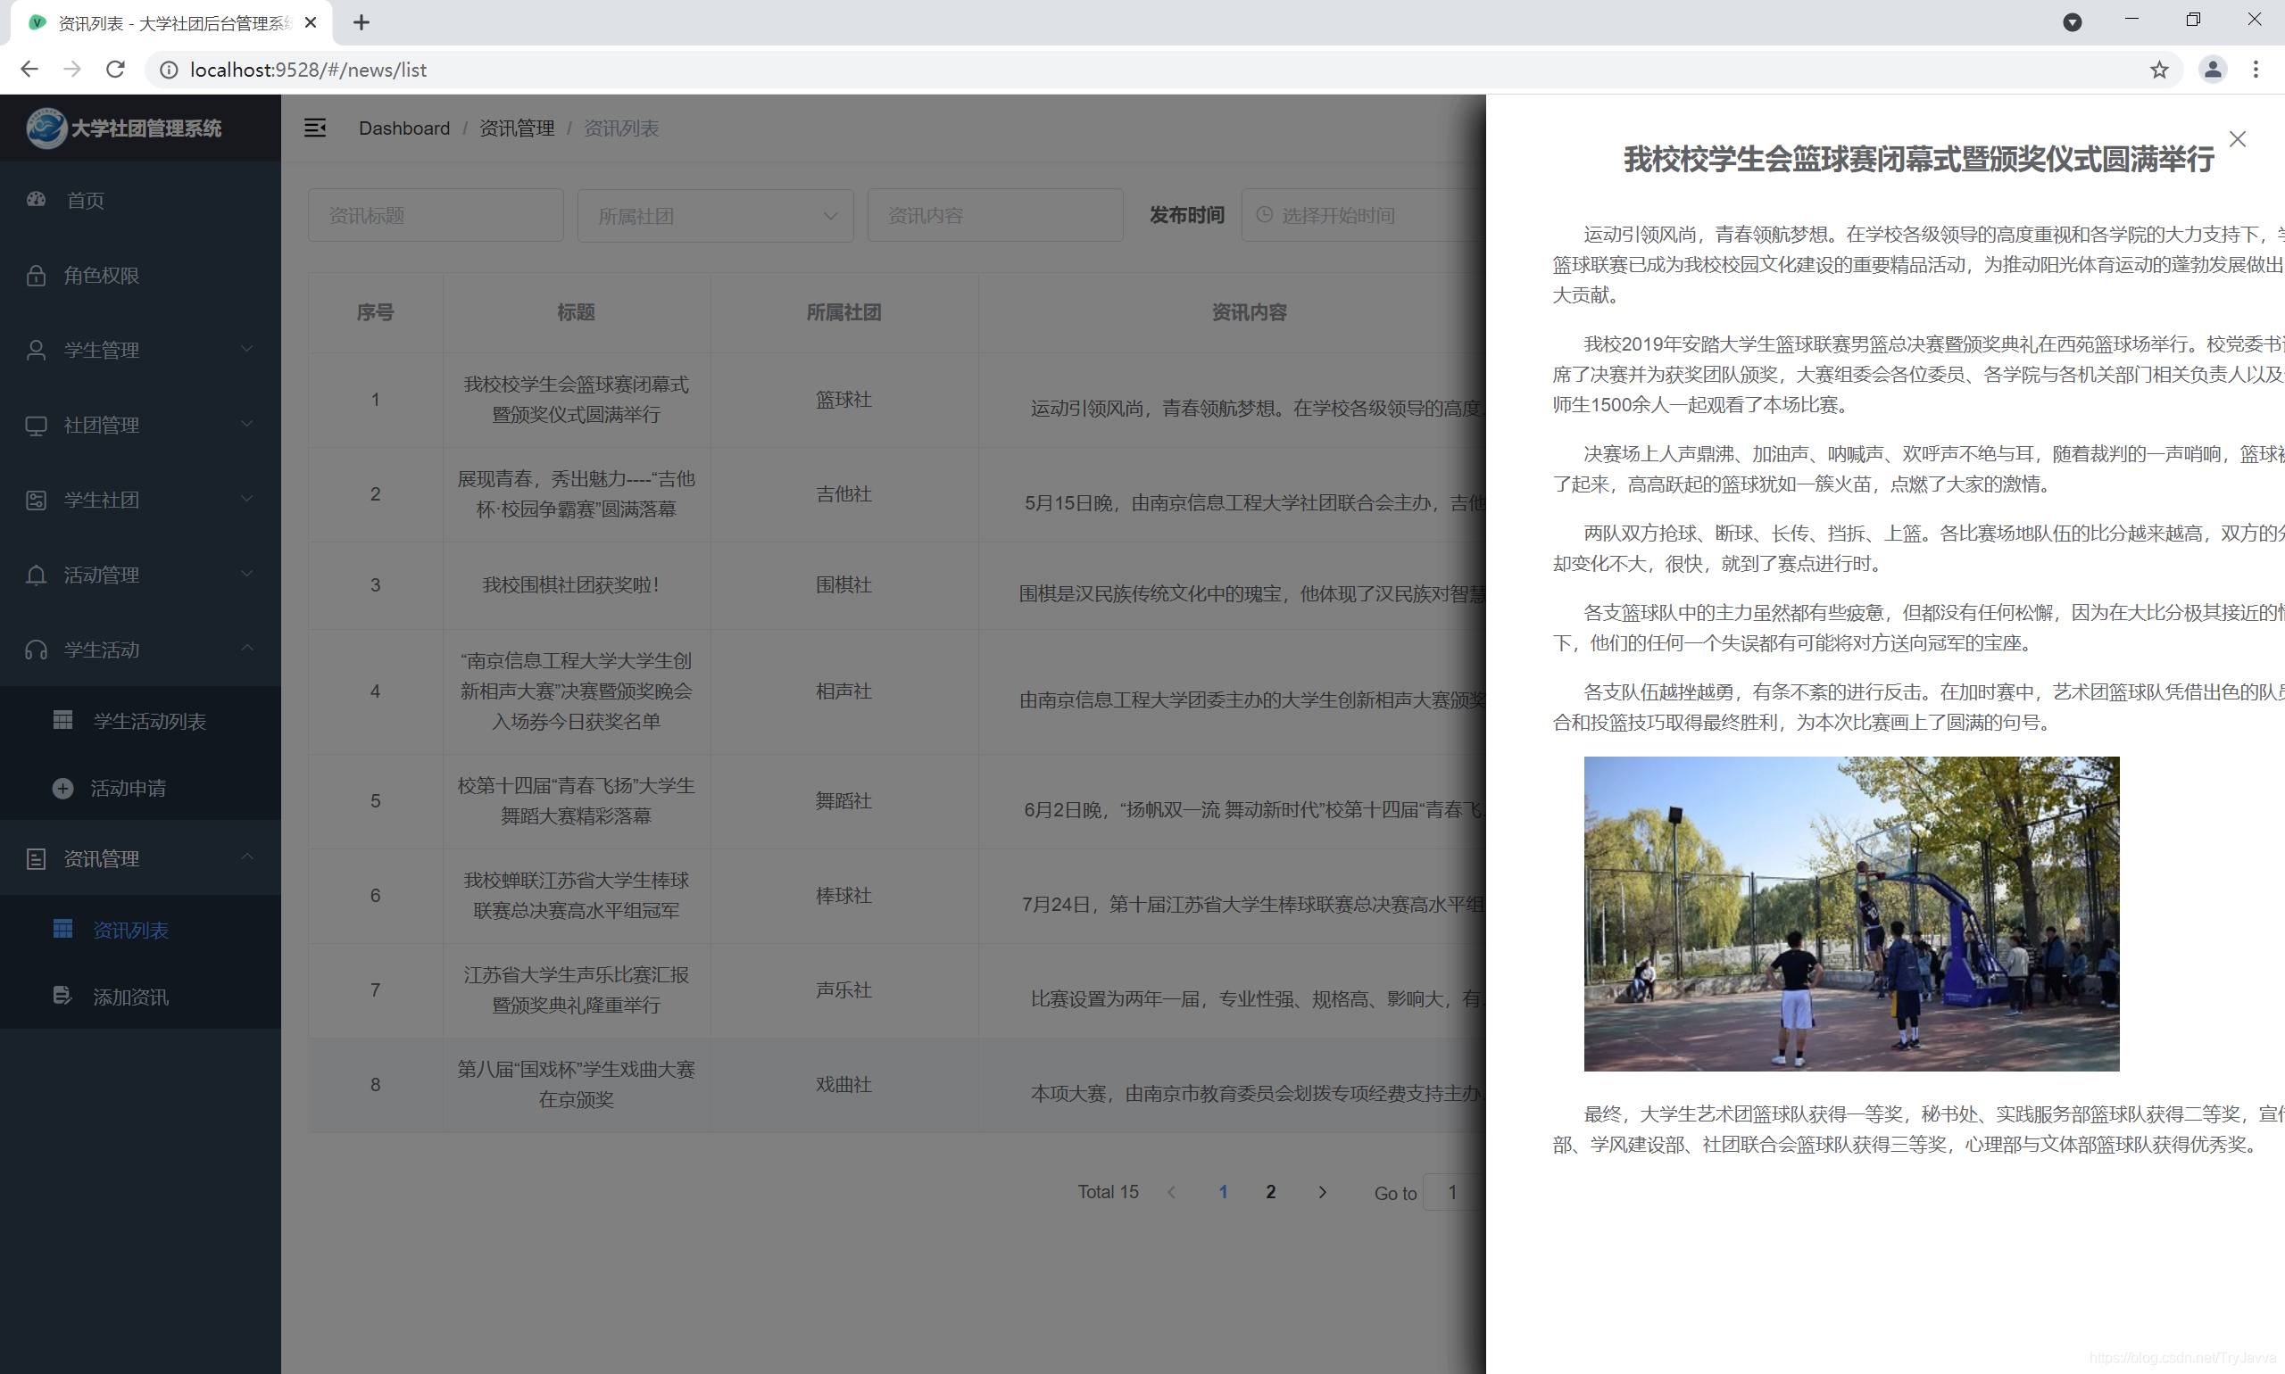The height and width of the screenshot is (1374, 2285).
Task: Toggle the sidebar hamburger icon
Action: 315,128
